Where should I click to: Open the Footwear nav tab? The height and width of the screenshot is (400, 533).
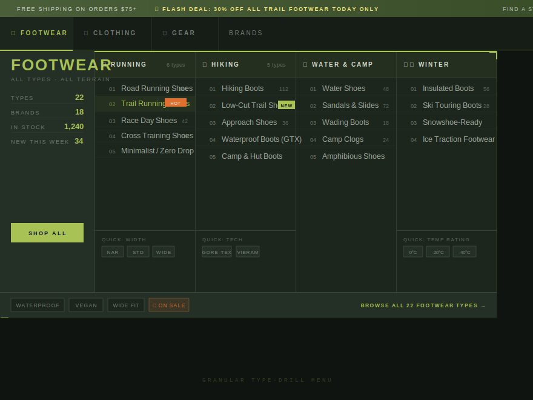tap(36, 33)
